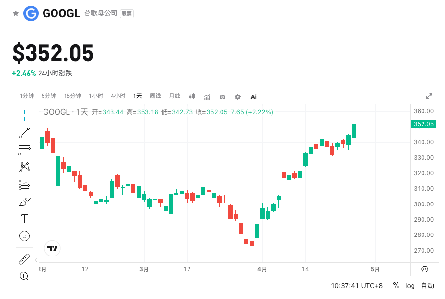Screen dimensions: 445x299
Task: Select the trend line drawing tool
Action: 24,133
